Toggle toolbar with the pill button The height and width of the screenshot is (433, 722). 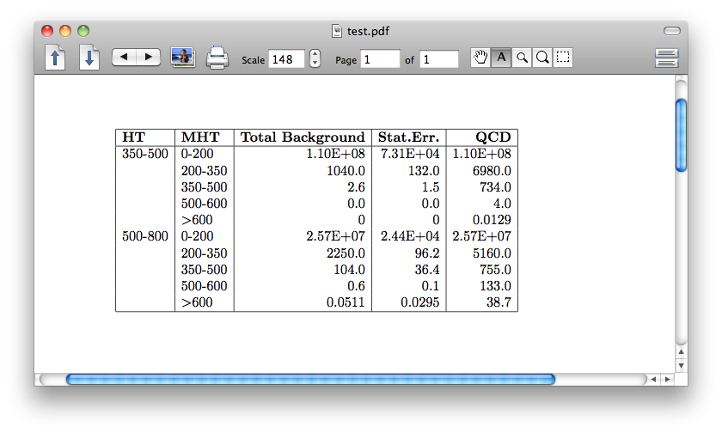click(672, 31)
